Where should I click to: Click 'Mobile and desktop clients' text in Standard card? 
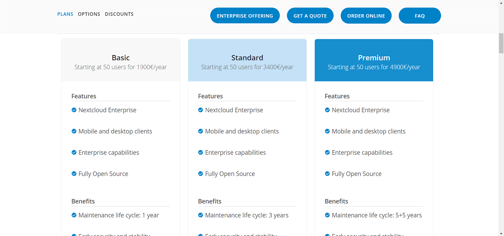(242, 131)
